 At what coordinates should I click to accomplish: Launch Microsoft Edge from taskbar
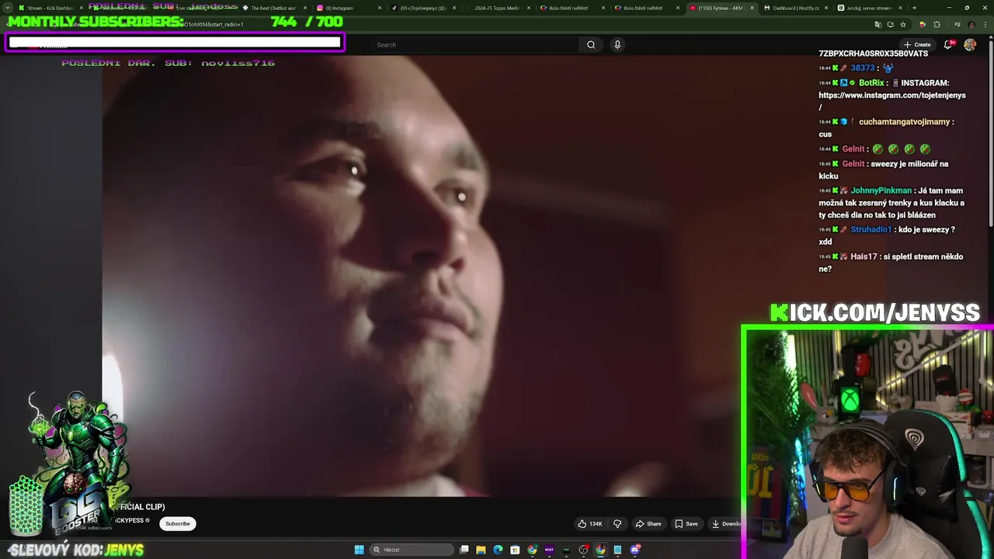click(498, 550)
